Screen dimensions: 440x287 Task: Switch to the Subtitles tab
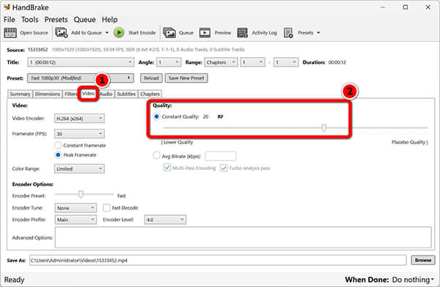pos(126,94)
